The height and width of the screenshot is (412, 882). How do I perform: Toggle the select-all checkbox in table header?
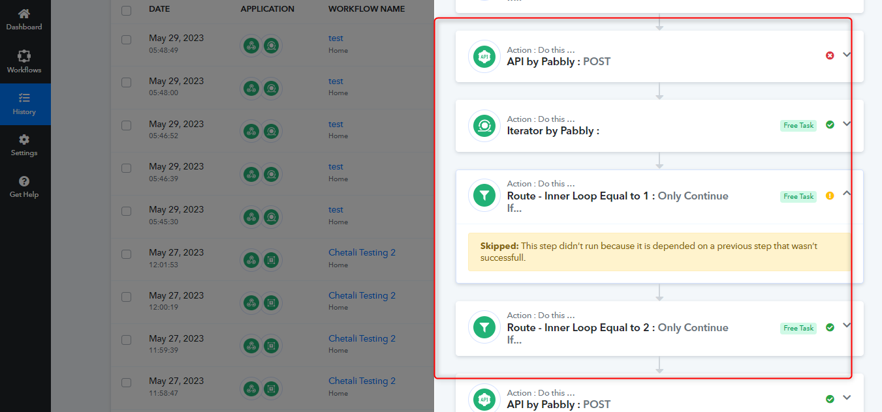126,10
